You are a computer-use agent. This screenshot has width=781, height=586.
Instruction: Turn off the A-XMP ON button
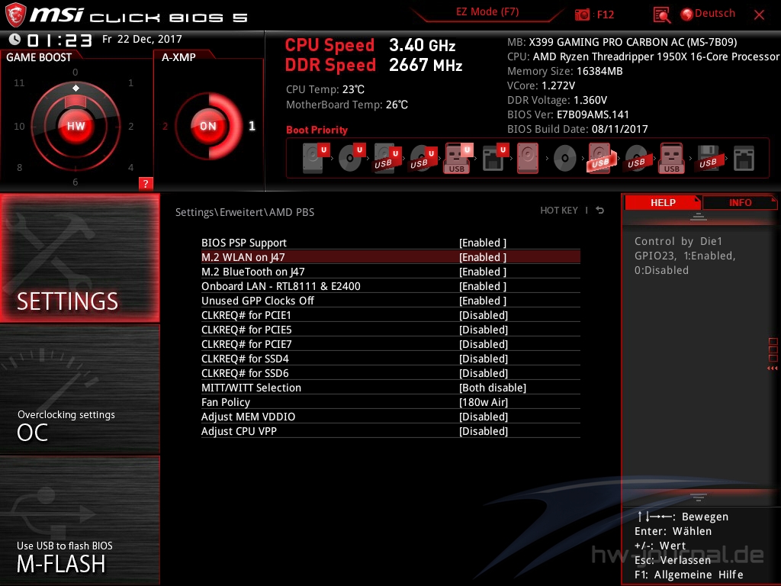208,126
